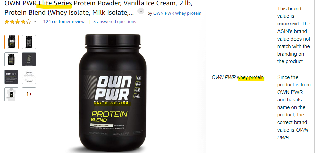
Task: Click the PROTEIN BLEND text on bottle
Action: pos(109,116)
